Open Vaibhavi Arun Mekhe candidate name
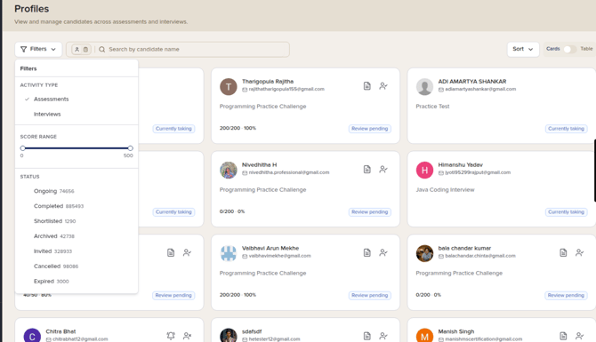 [x=270, y=248]
